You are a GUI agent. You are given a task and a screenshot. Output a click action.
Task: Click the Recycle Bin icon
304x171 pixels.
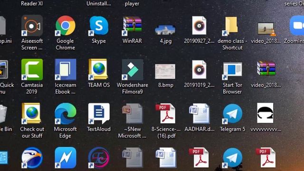click(3, 114)
